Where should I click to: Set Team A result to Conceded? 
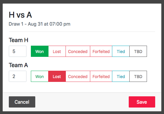(78, 76)
